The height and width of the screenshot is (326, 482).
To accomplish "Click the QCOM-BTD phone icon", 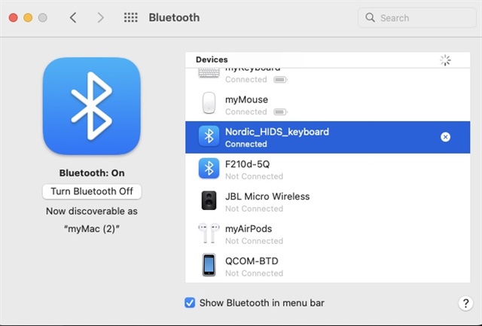I will (209, 265).
